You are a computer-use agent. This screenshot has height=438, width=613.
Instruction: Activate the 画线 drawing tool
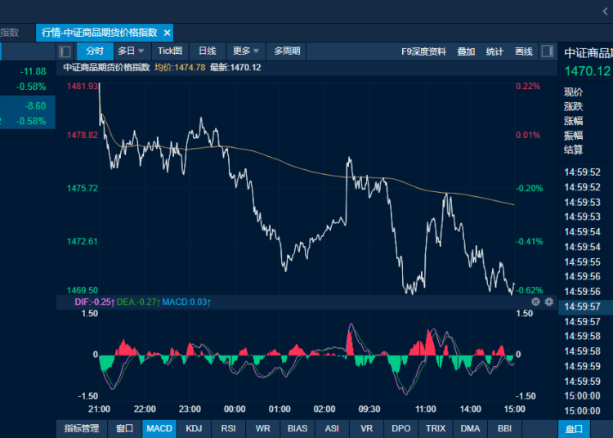tap(523, 52)
